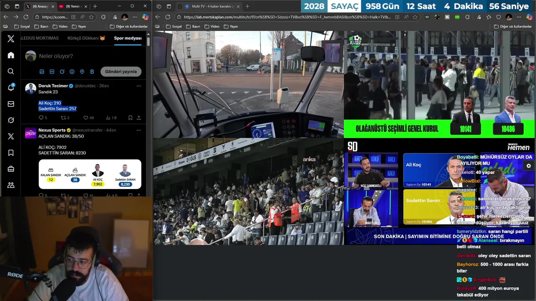This screenshot has width=536, height=301.
Task: Open Nexus Sports profile name link
Action: [x=52, y=130]
